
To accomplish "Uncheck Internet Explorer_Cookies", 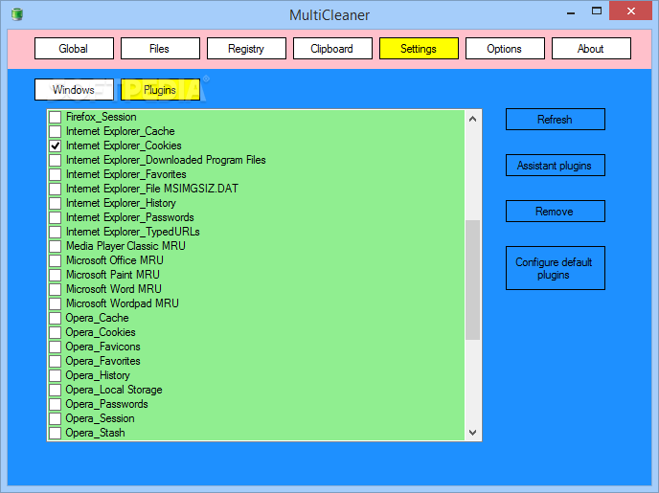I will pos(55,146).
